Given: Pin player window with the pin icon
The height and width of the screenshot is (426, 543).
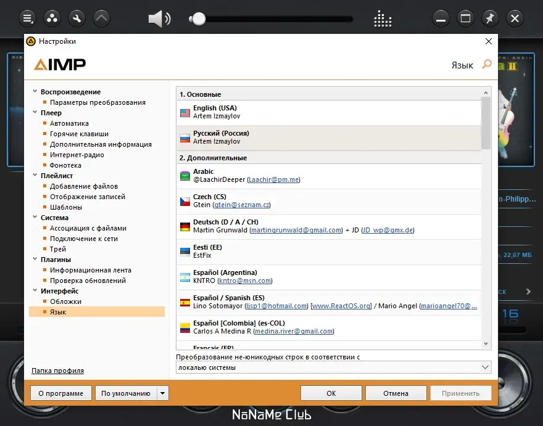Looking at the screenshot, I should coord(490,18).
